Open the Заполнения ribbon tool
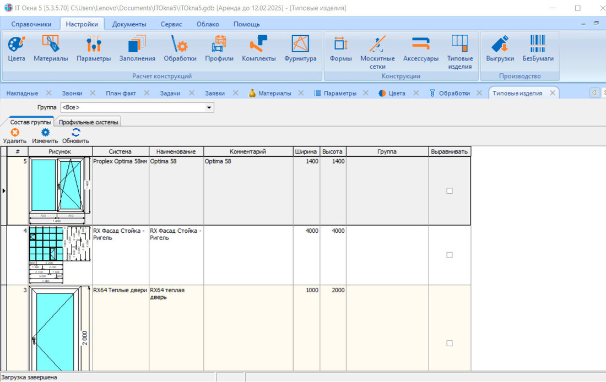 (137, 48)
